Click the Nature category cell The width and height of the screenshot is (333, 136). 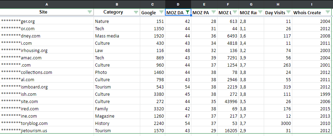click(117, 21)
